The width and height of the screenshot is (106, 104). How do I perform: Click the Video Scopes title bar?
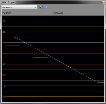51,2
